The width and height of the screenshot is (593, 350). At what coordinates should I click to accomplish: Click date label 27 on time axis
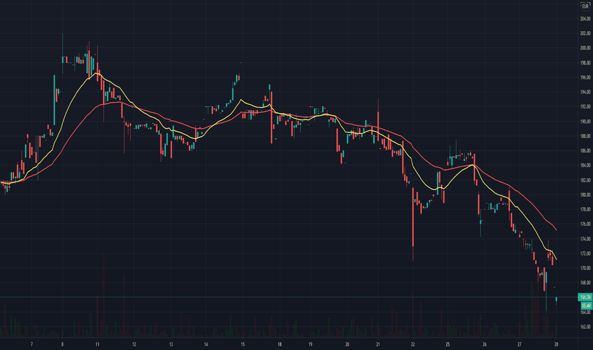point(519,344)
